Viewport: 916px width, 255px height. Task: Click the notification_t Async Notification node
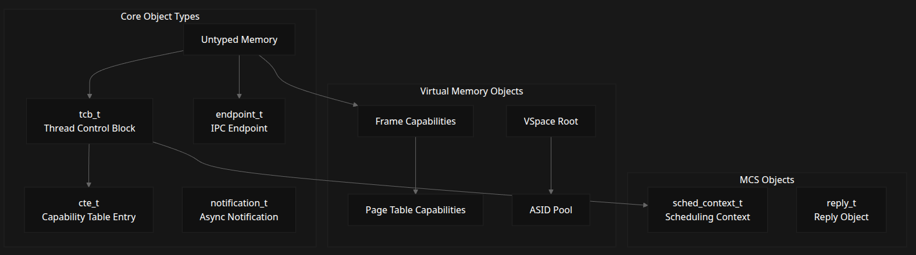(238, 210)
